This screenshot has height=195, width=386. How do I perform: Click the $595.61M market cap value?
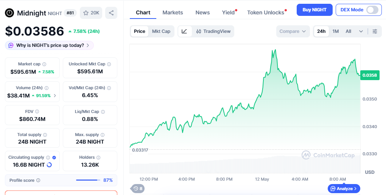click(23, 72)
